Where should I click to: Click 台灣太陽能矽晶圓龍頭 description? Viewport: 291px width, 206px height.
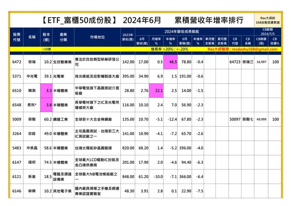pyautogui.click(x=93, y=148)
